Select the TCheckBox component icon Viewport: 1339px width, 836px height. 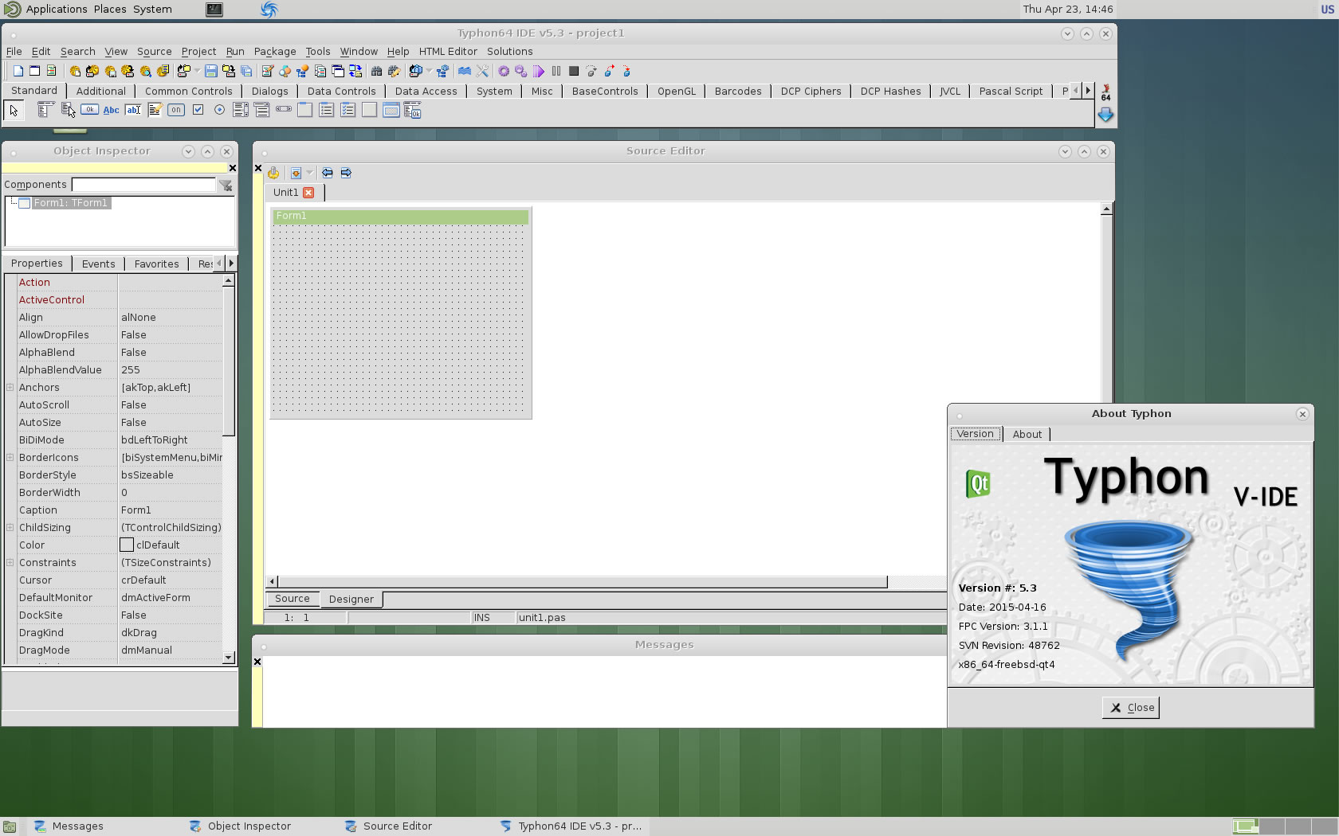coord(198,110)
